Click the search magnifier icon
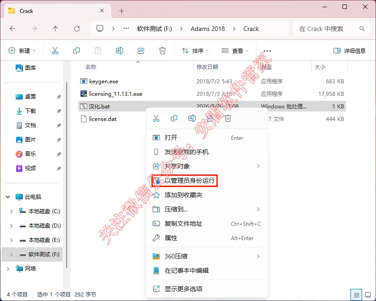The width and height of the screenshot is (376, 301). pyautogui.click(x=362, y=29)
